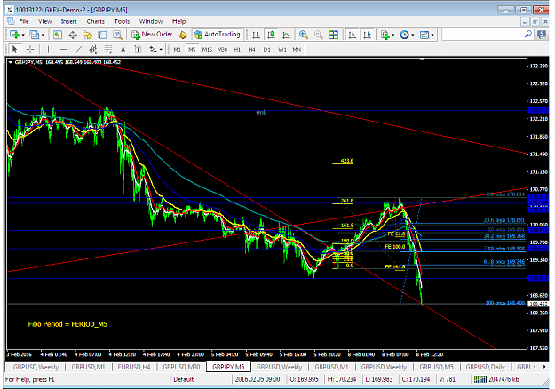Viewport: 555px width, 389px height.
Task: Open the Strategy Tester magnifier icon
Action: tap(117, 35)
